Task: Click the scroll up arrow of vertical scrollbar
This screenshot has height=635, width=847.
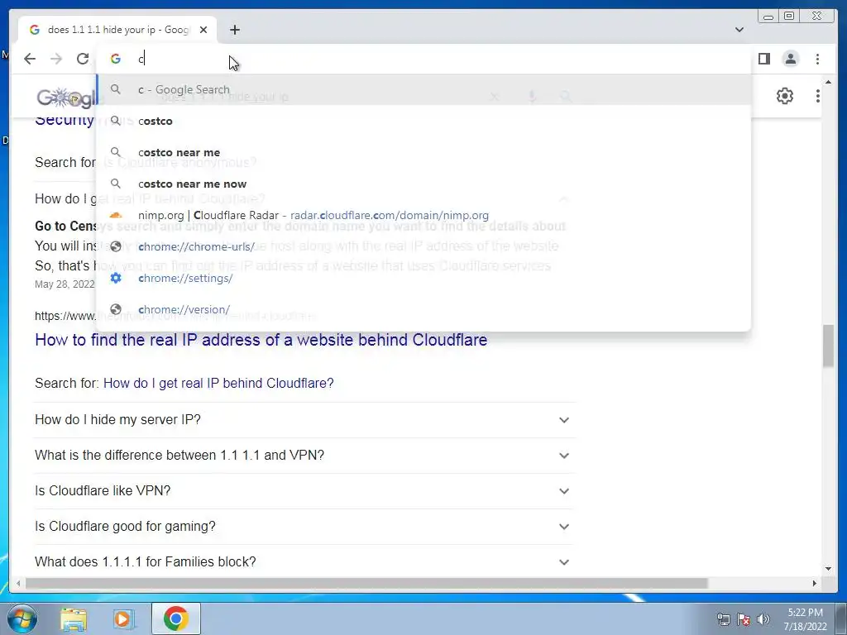Action: click(828, 82)
